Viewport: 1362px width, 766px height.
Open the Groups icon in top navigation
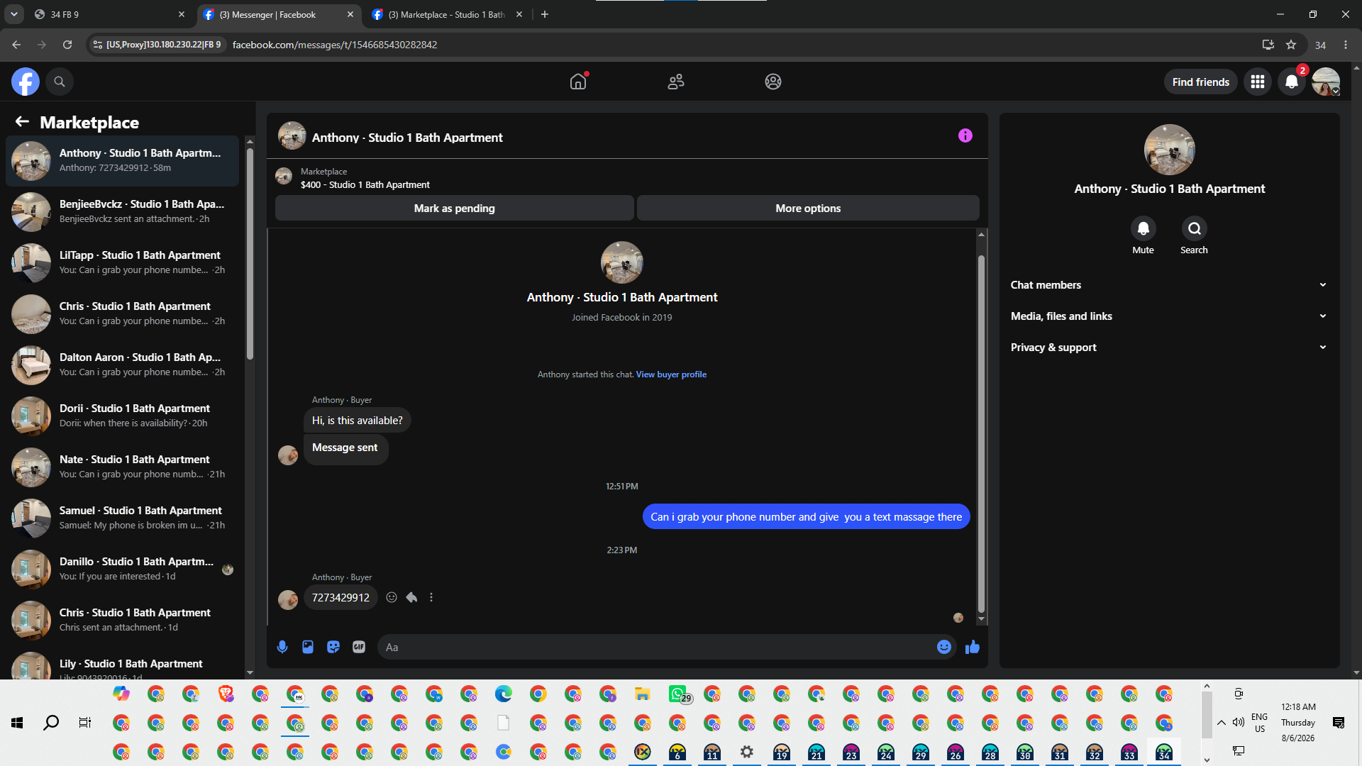(773, 82)
